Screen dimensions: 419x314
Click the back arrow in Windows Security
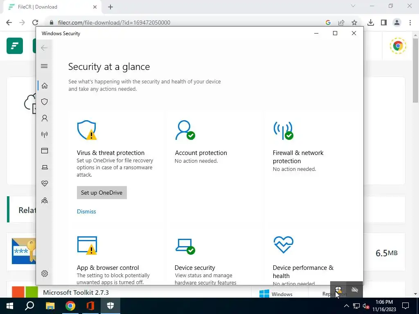[x=44, y=48]
